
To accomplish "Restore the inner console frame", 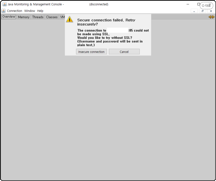I will point(202,11).
